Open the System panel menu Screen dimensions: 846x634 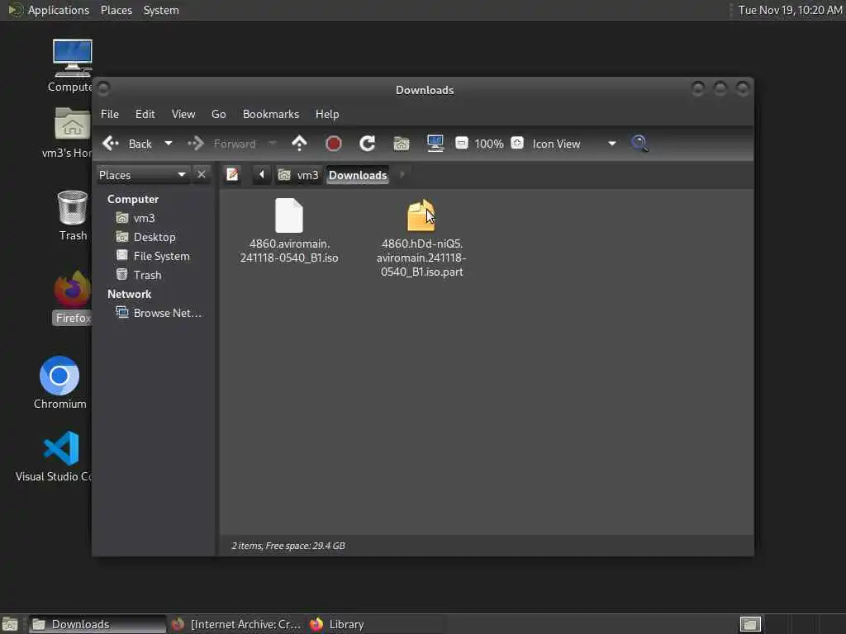tap(161, 10)
